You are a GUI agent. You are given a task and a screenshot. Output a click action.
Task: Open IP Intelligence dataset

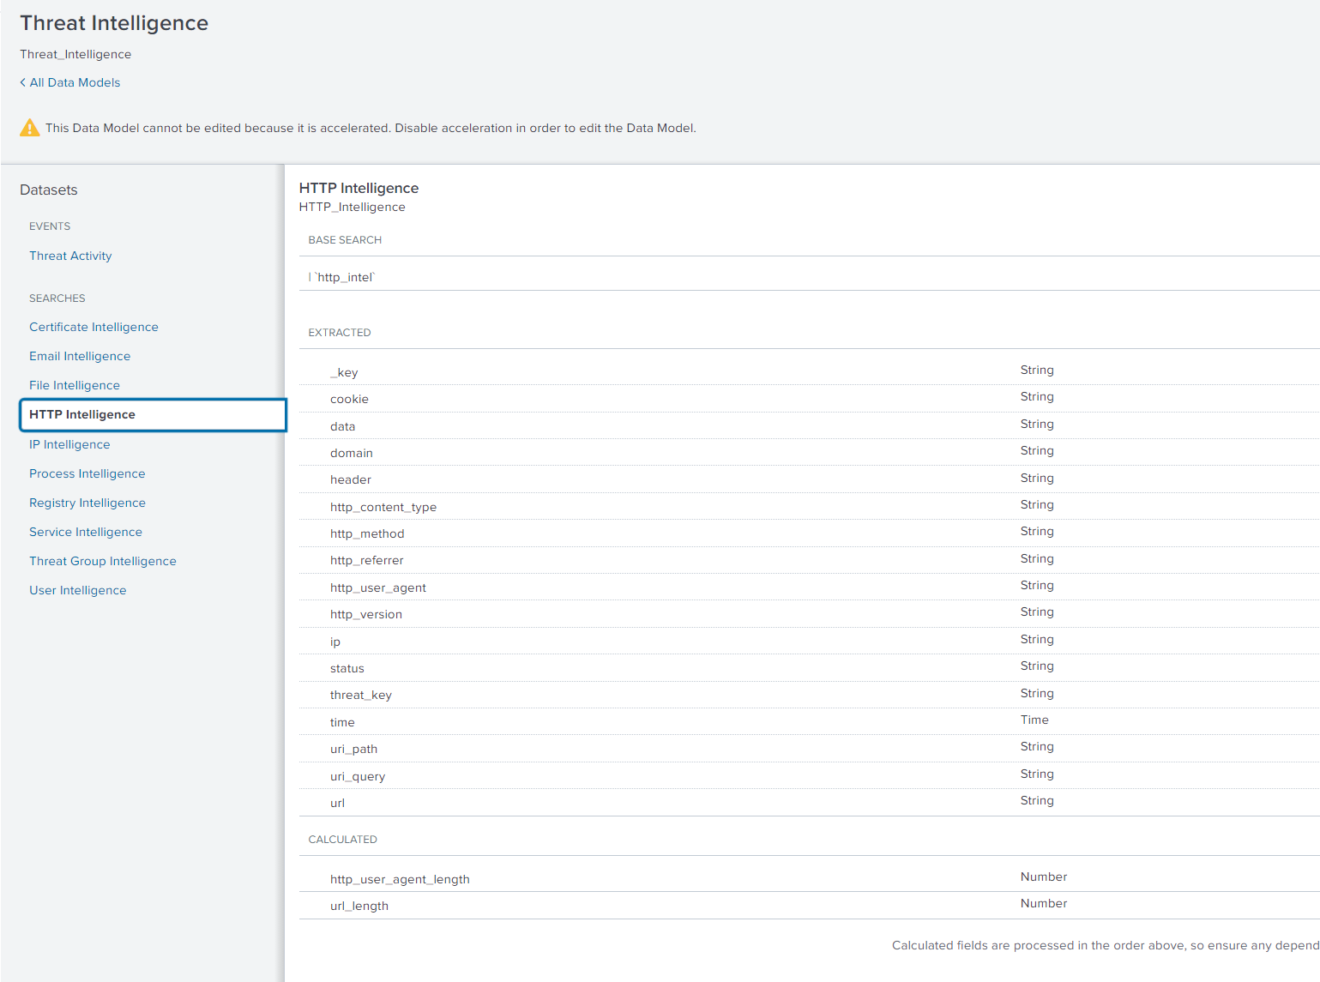[69, 444]
